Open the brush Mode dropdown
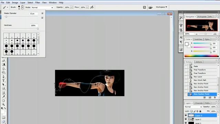 tap(42, 8)
